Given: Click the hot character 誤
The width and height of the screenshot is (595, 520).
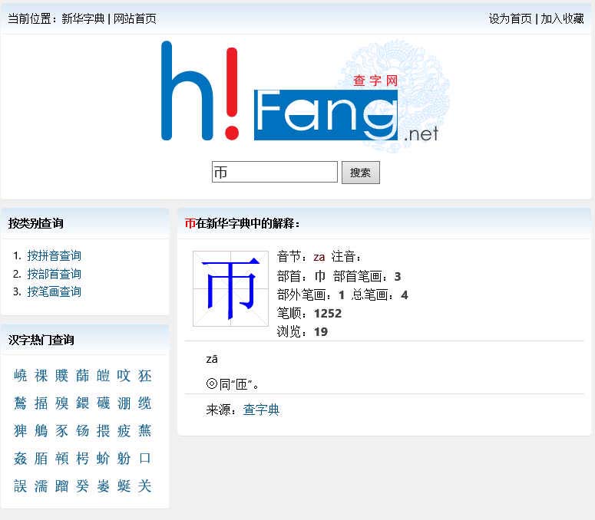Looking at the screenshot, I should pyautogui.click(x=21, y=485).
